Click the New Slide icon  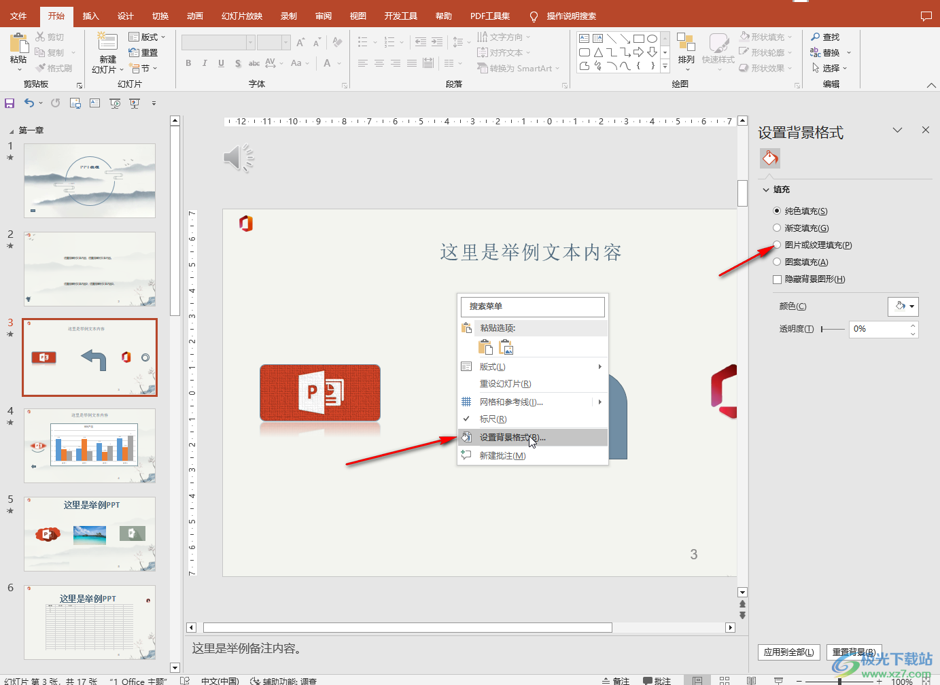tap(107, 43)
